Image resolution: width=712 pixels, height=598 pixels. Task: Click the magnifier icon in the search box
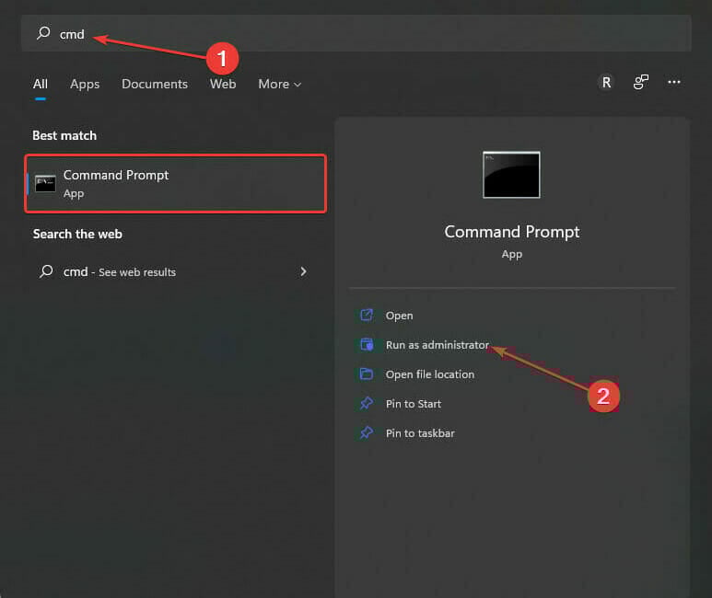[x=43, y=33]
